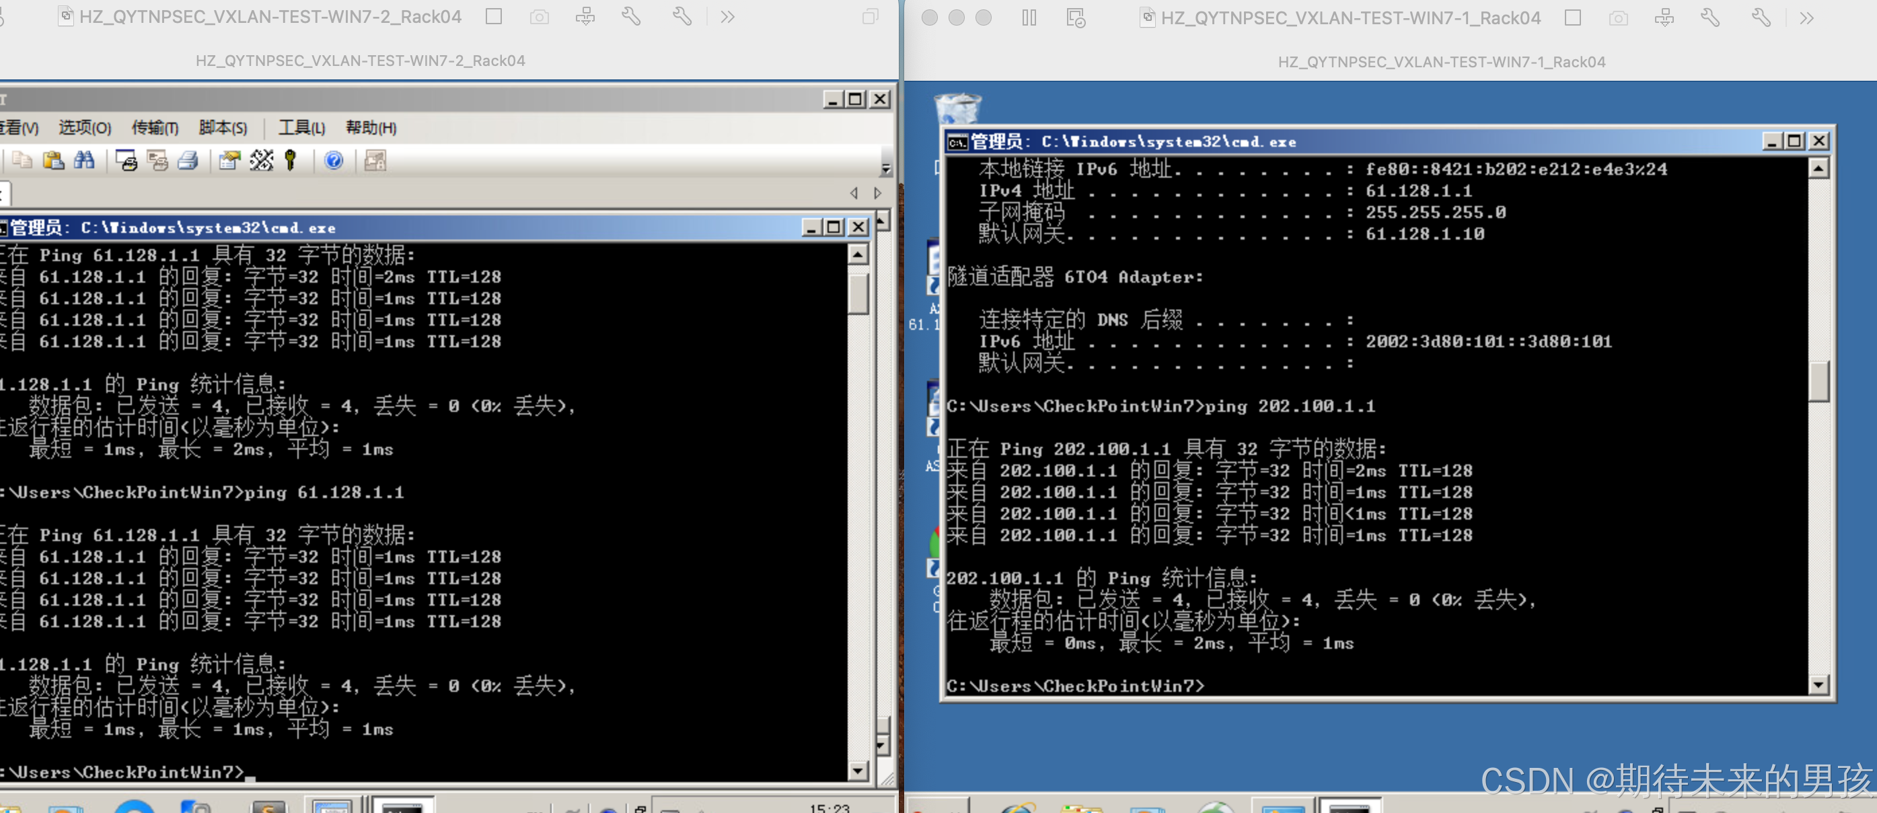Toggle single-window view for the WIN7-1 VM
Viewport: 1877px width, 813px height.
pos(1572,17)
